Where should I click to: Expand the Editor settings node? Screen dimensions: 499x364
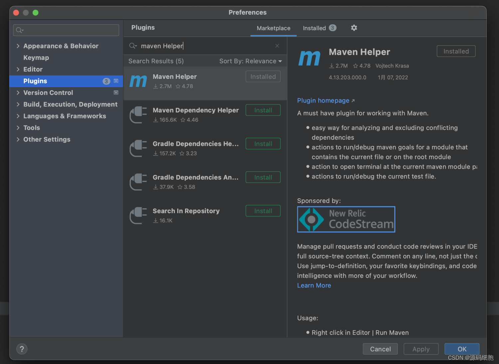(x=18, y=69)
